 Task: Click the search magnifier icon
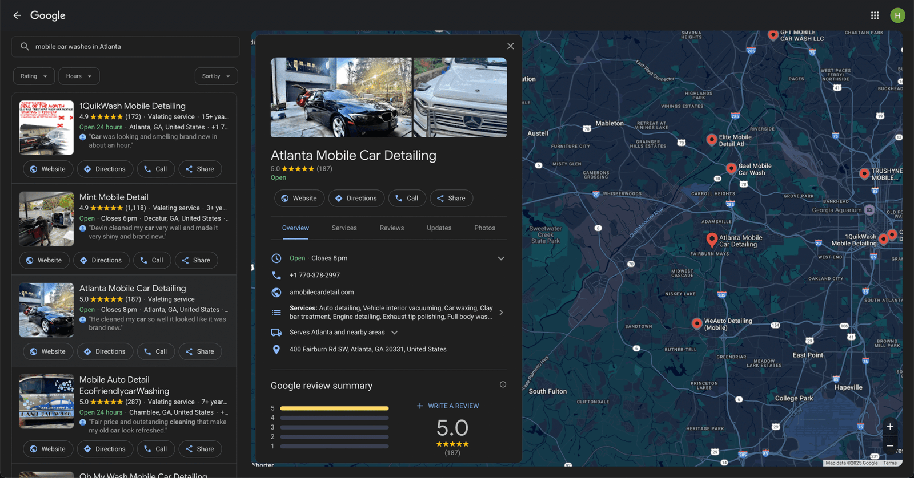[25, 47]
